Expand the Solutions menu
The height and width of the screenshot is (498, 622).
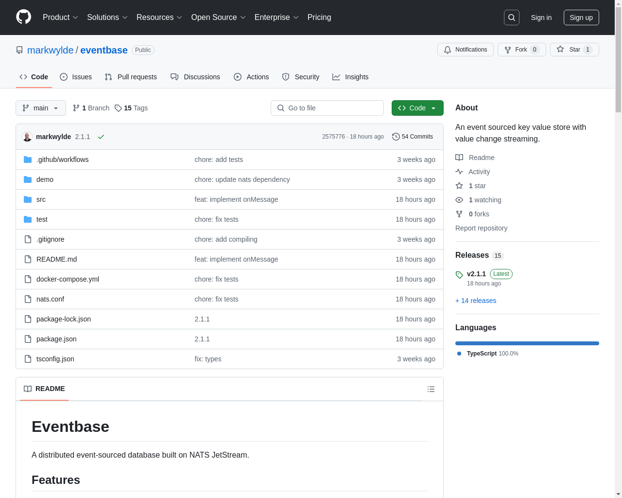pyautogui.click(x=107, y=18)
